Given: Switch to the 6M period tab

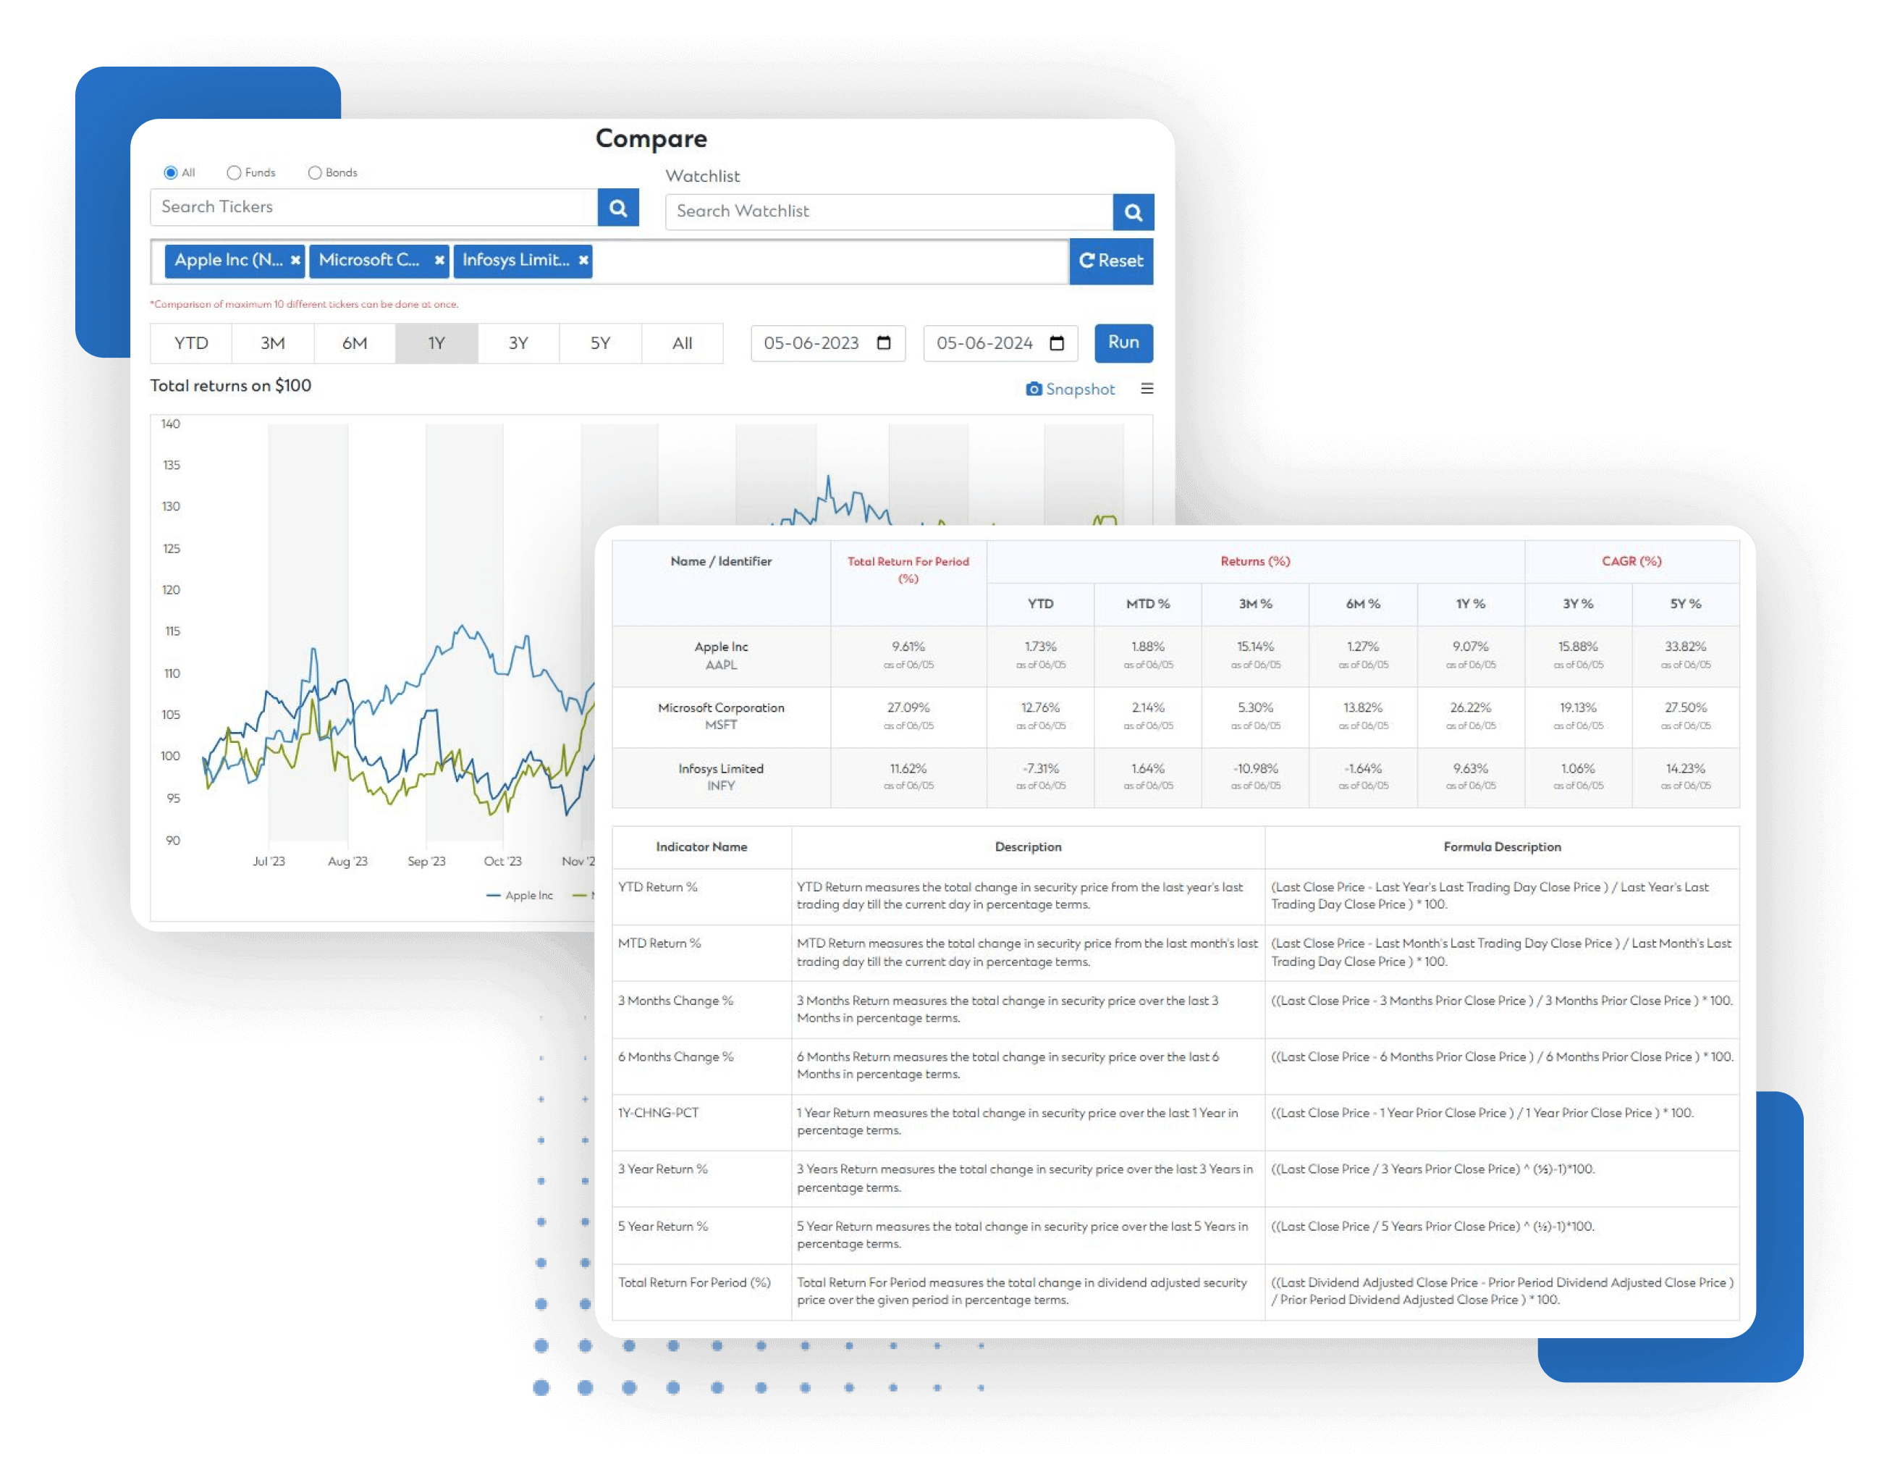Looking at the screenshot, I should tap(354, 343).
